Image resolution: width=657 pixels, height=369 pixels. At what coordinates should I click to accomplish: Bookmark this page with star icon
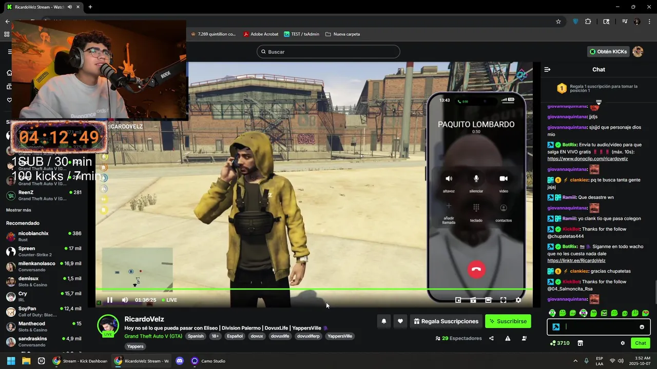[558, 22]
